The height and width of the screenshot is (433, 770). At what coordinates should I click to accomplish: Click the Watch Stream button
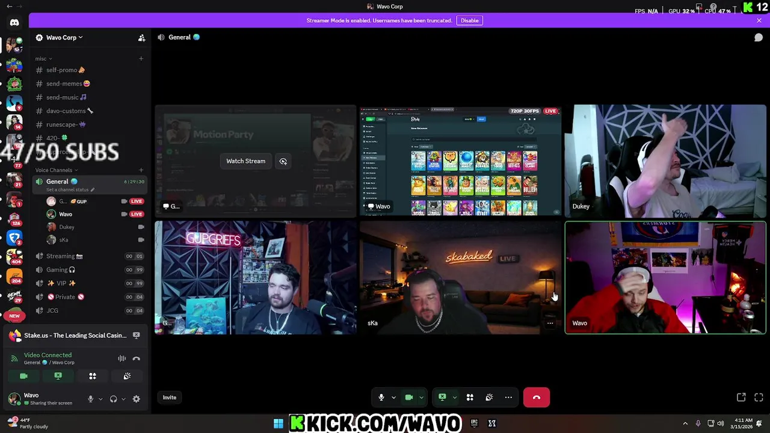[x=245, y=161]
